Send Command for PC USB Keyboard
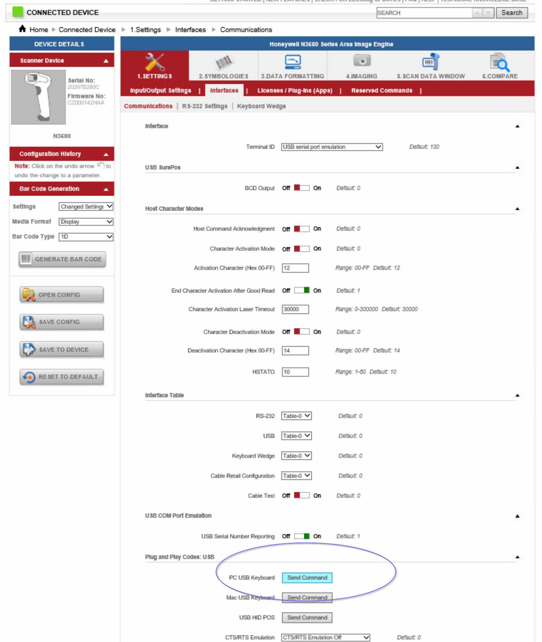The height and width of the screenshot is (642, 542). click(x=307, y=578)
